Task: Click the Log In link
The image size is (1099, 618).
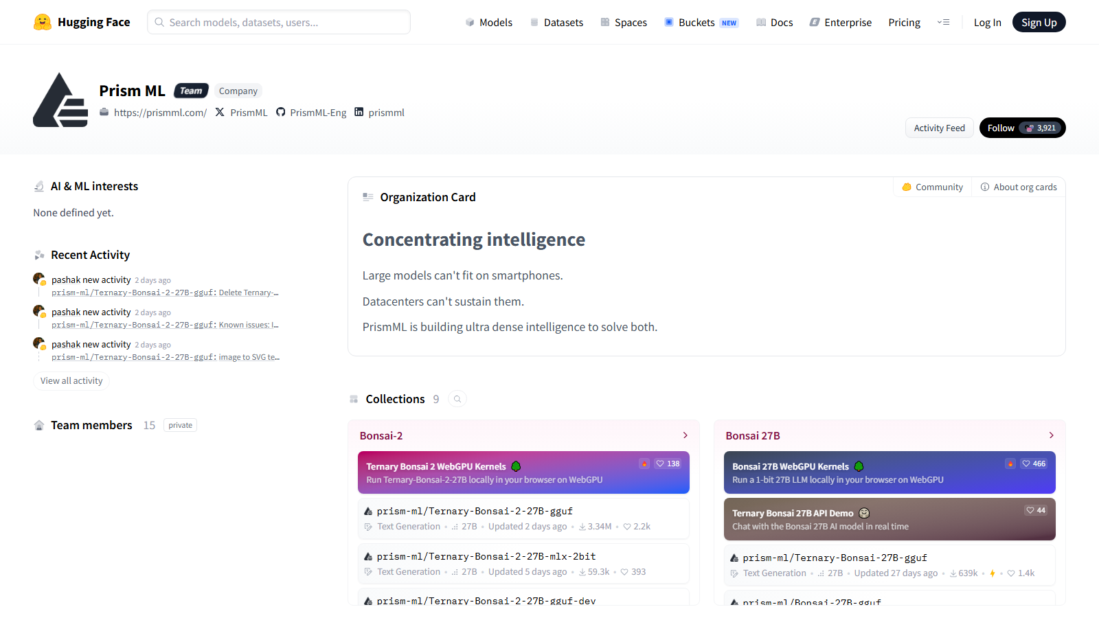Action: click(988, 22)
